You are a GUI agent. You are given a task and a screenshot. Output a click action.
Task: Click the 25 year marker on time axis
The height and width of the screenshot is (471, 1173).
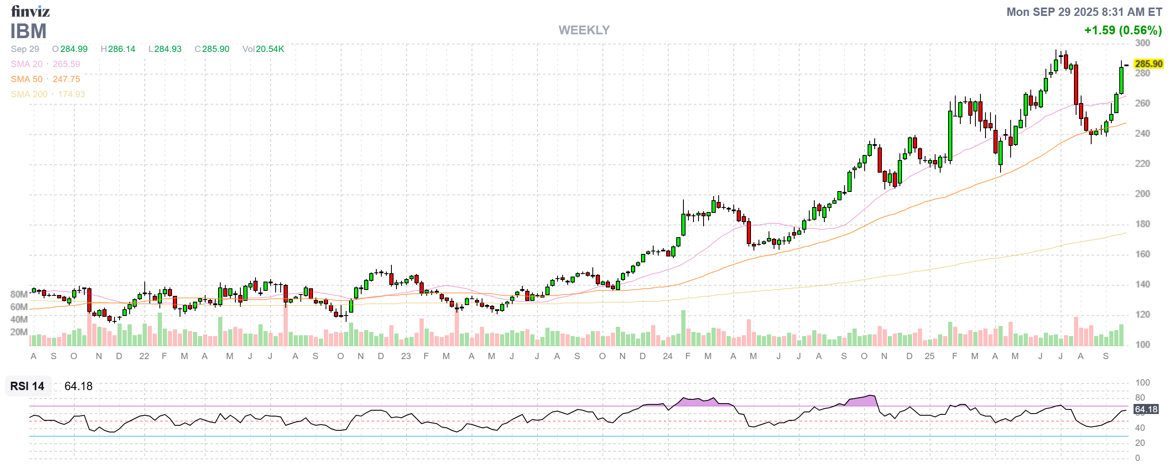point(929,357)
